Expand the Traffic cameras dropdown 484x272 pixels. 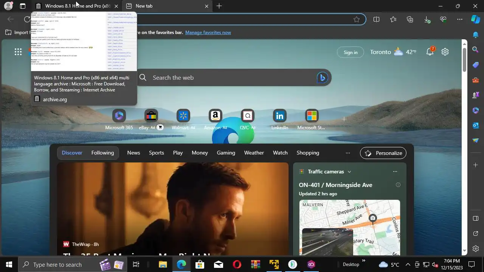(x=349, y=172)
